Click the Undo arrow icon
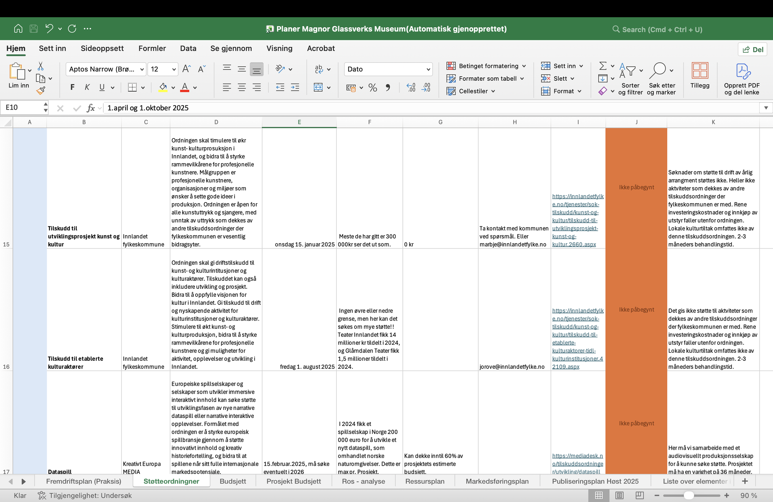Screen dimensions: 773x502 (x=49, y=28)
